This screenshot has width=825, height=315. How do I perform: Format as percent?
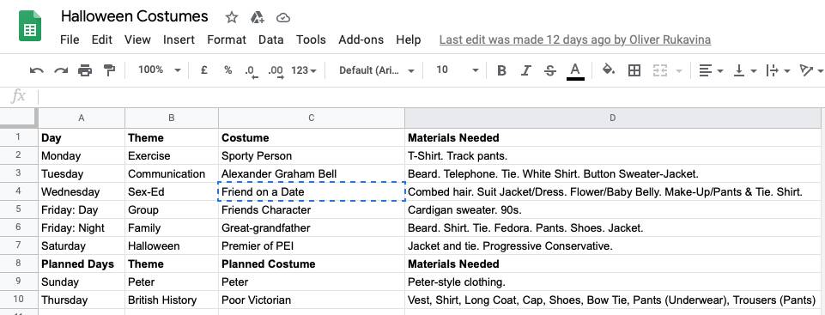tap(227, 70)
